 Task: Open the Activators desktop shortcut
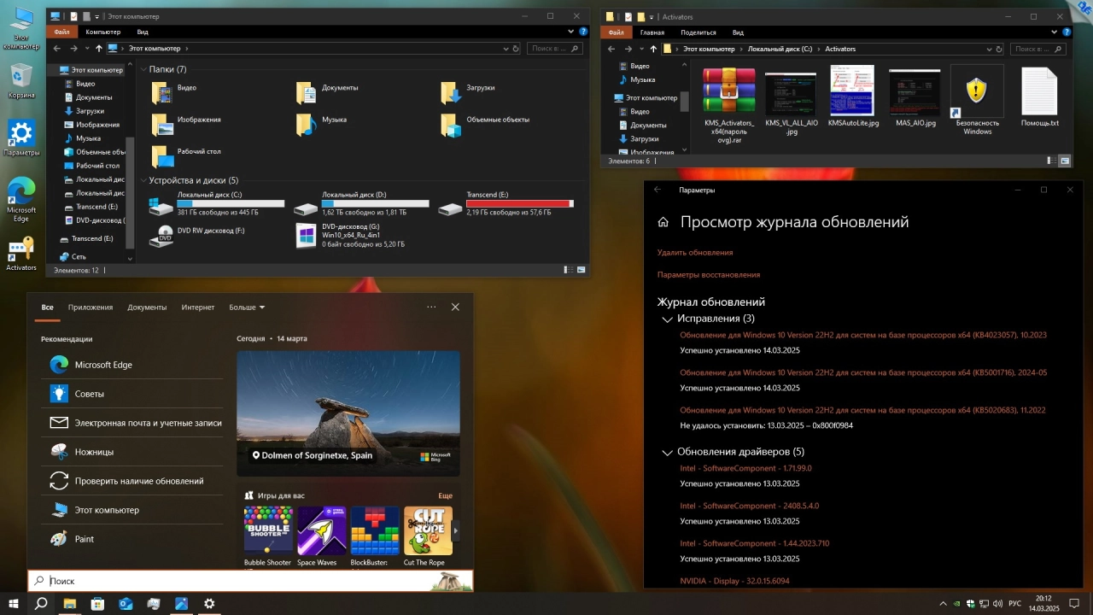coord(21,253)
